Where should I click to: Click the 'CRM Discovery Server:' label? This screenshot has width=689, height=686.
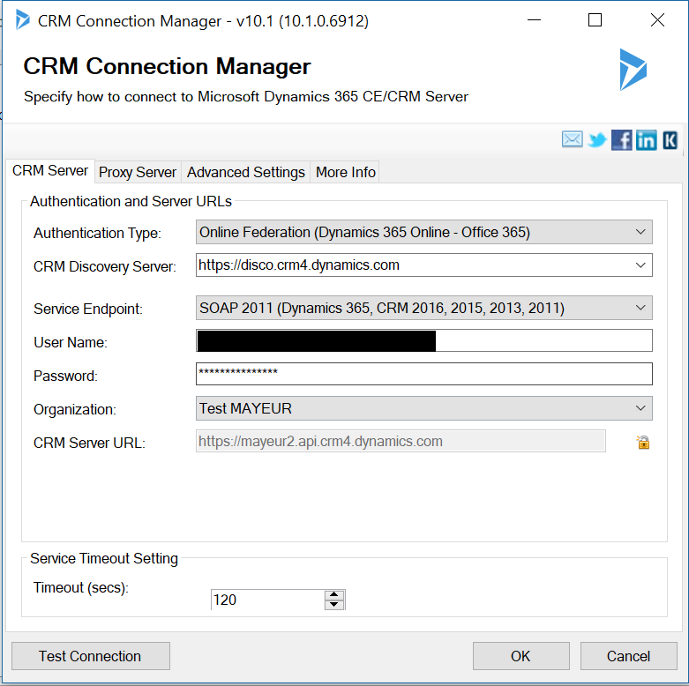[x=105, y=266]
